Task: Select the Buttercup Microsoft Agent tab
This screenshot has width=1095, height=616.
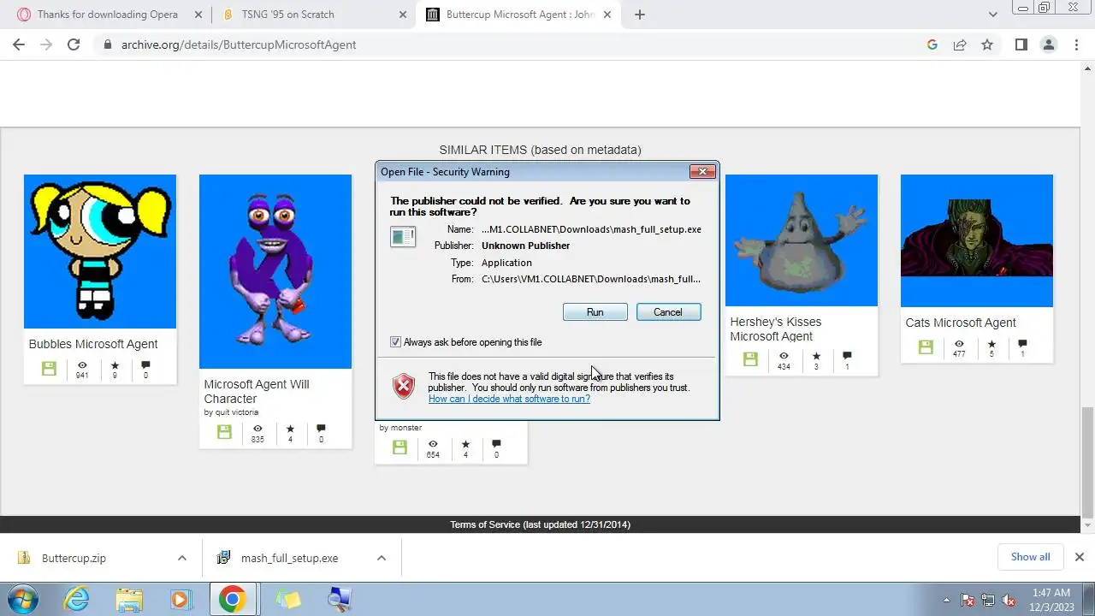Action: (520, 15)
